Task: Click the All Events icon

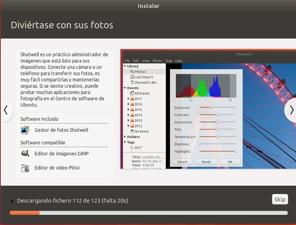Action: (x=132, y=93)
